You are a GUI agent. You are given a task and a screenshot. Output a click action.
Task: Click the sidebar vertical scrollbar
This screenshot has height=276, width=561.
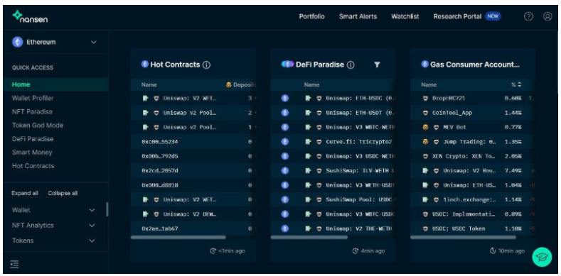(x=107, y=209)
